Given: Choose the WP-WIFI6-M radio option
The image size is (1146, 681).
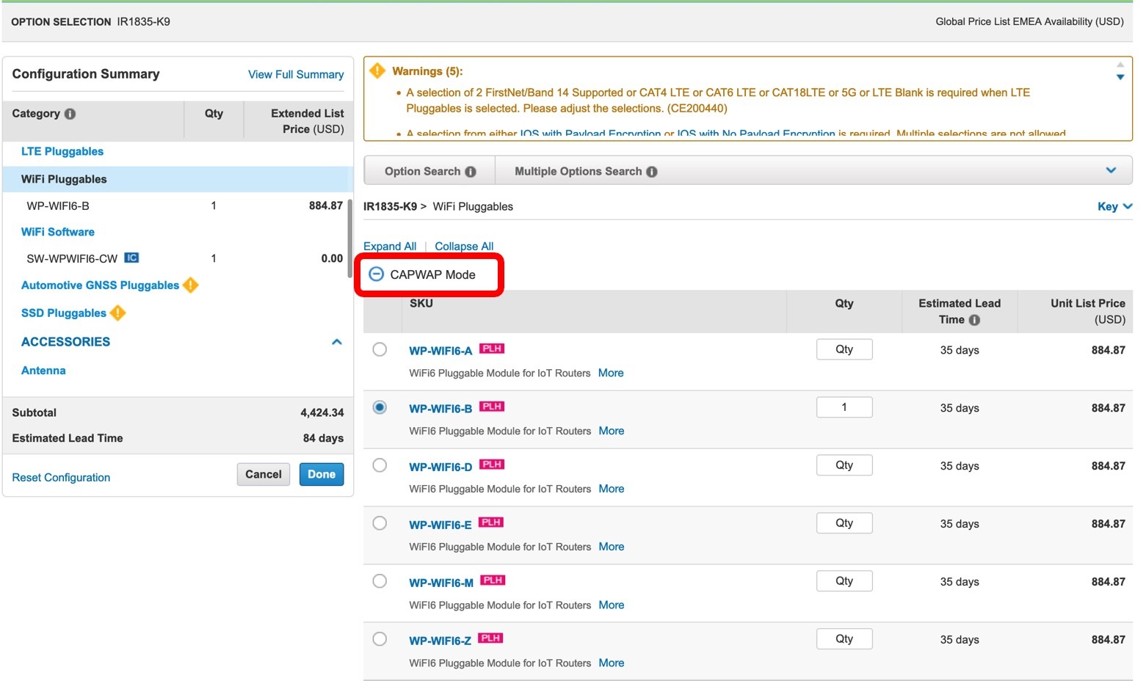Looking at the screenshot, I should pyautogui.click(x=380, y=581).
